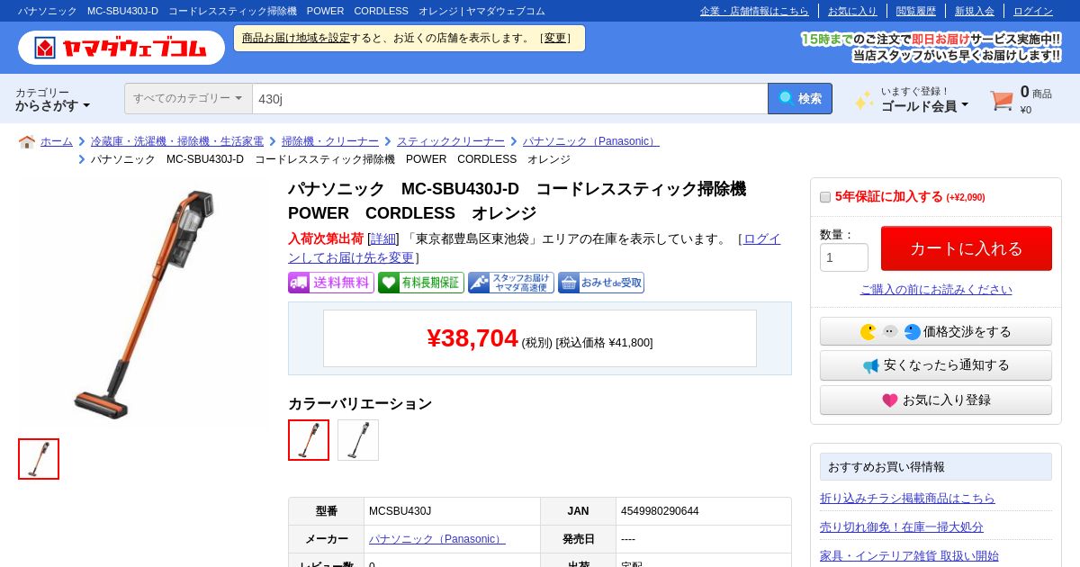The height and width of the screenshot is (567, 1080).
Task: Choose the orange color variation swatch
Action: coord(309,440)
